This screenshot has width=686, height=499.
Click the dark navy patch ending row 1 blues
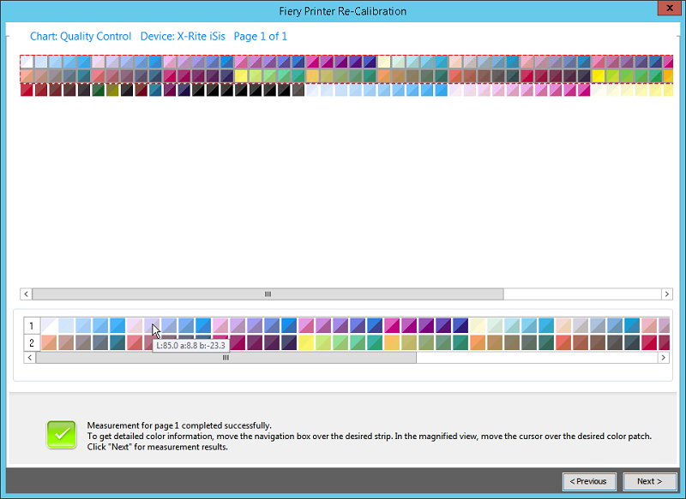click(x=460, y=326)
